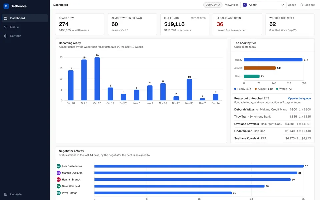
Task: Click the Nov 30 bar with value 10
Action: coord(189,90)
